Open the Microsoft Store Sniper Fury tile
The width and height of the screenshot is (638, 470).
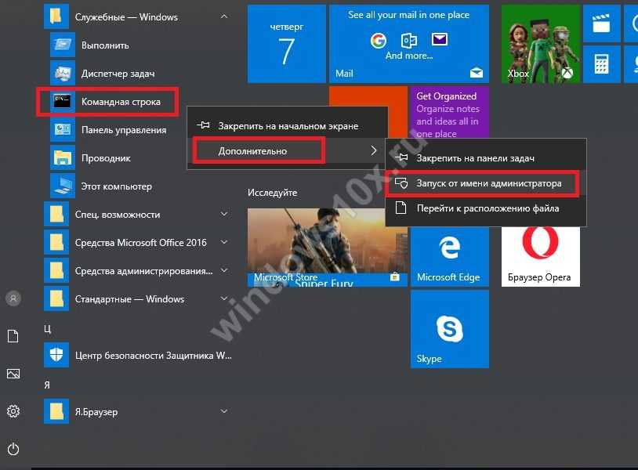(328, 248)
